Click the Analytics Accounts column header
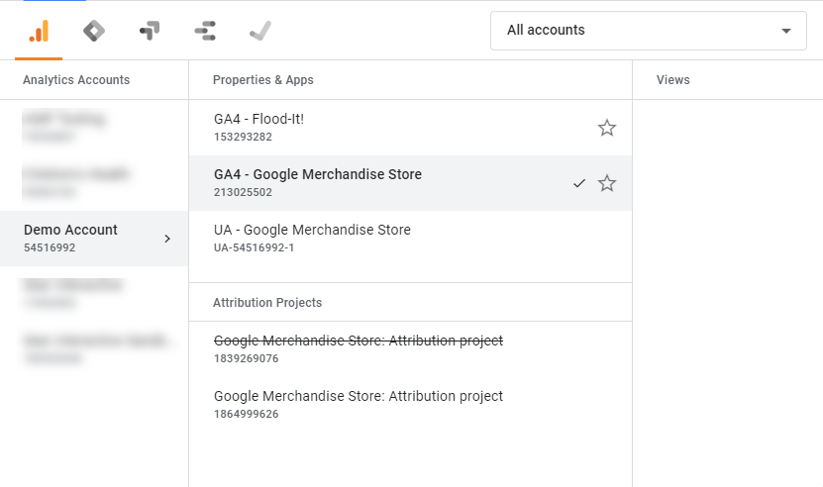Screen dimensions: 823x487 (x=76, y=80)
